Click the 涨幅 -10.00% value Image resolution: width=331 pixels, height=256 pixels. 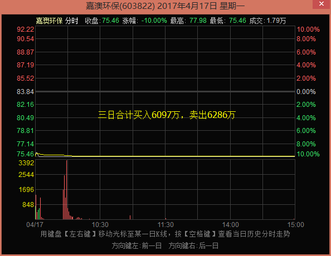[x=154, y=21]
